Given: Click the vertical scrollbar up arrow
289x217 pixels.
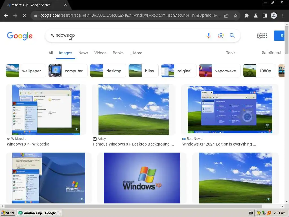Looking at the screenshot, I should click(x=287, y=24).
